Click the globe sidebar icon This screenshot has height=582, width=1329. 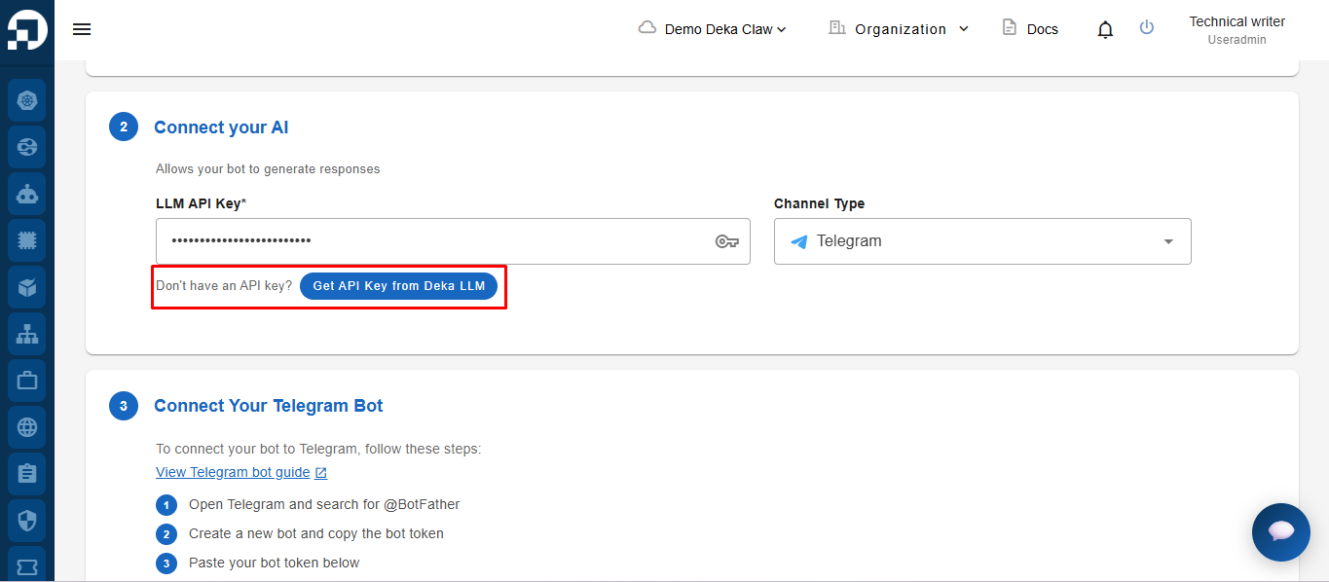tap(27, 427)
